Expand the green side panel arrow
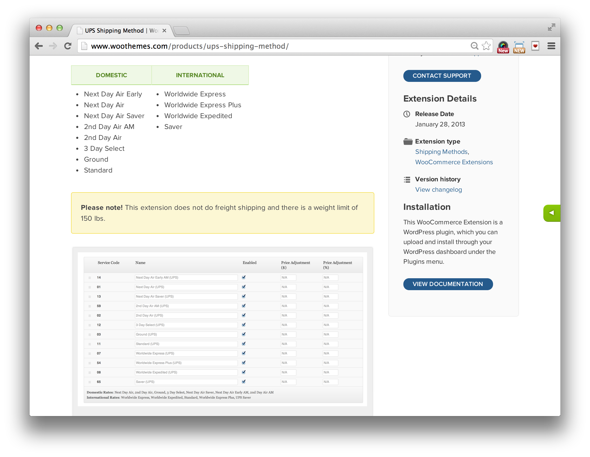Viewport: 590px width, 457px height. pyautogui.click(x=552, y=213)
